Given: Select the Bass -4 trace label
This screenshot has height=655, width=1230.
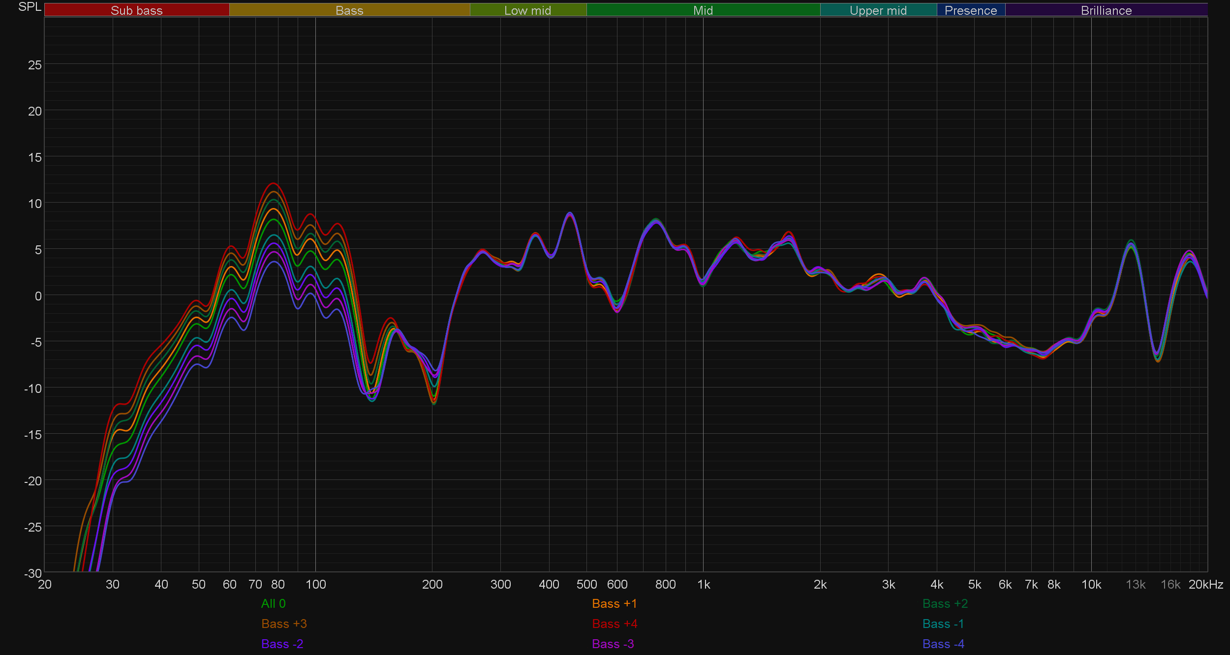Looking at the screenshot, I should tap(943, 644).
